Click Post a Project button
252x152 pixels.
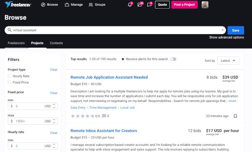click(185, 5)
